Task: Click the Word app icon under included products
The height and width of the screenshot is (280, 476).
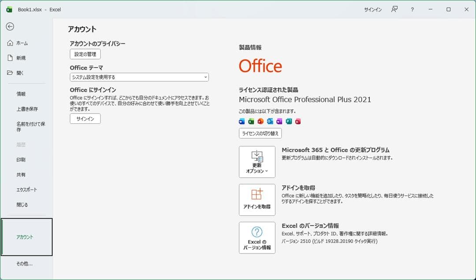Action: pyautogui.click(x=242, y=121)
